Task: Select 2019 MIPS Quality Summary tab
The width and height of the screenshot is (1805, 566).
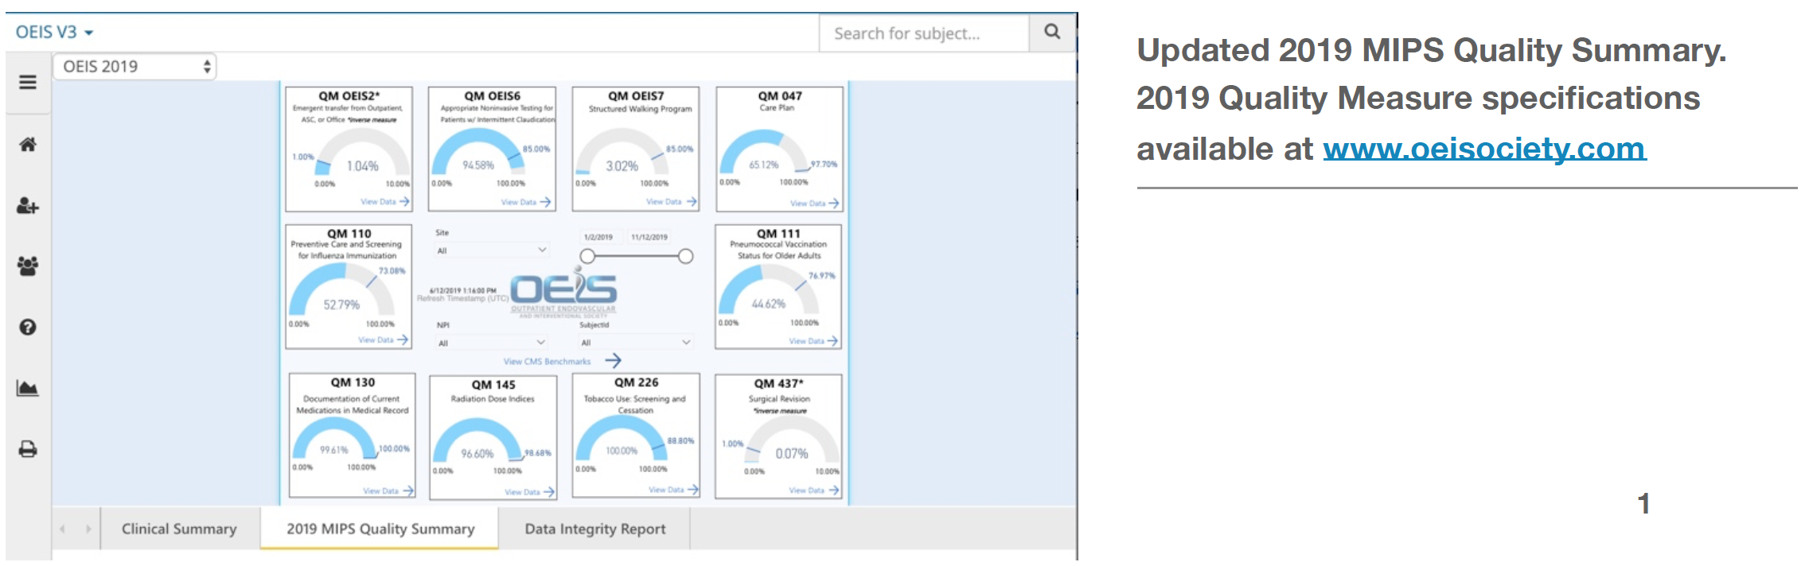Action: click(x=380, y=529)
